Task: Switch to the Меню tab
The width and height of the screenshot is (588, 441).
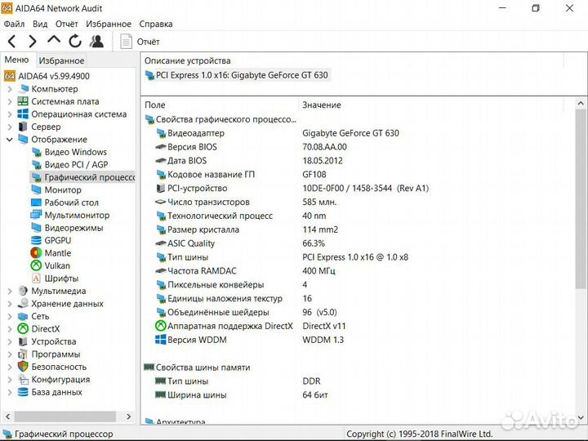Action: [16, 60]
